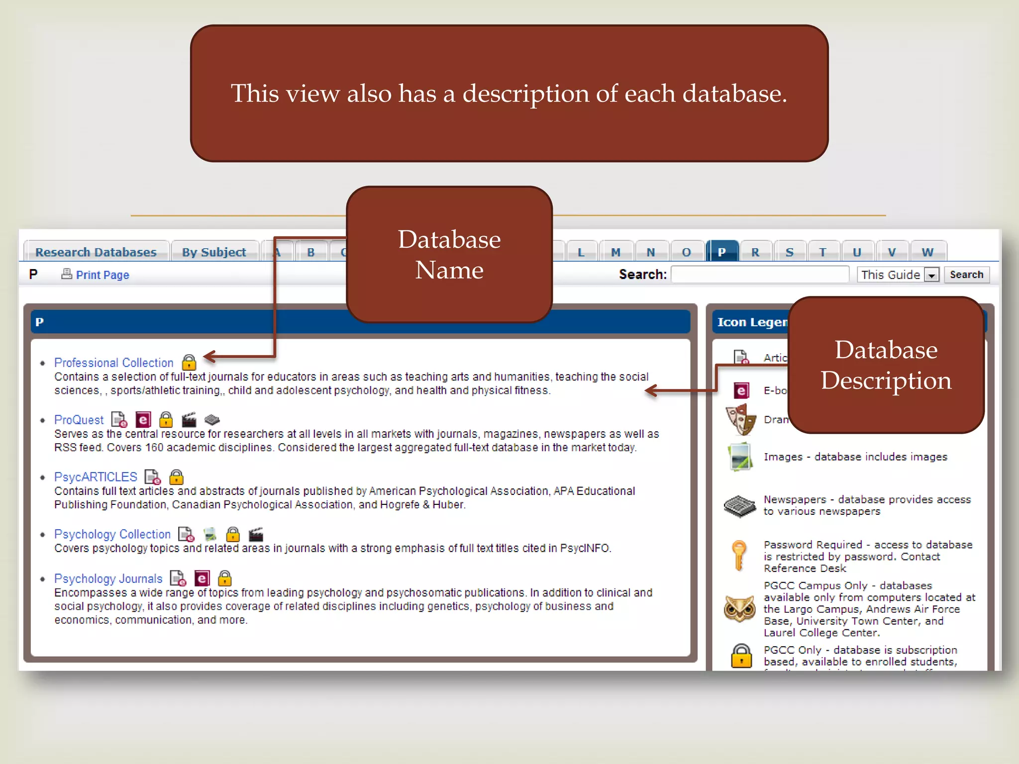Click the padlock icon next to Psychology Journals
Viewport: 1019px width, 764px height.
[x=225, y=578]
